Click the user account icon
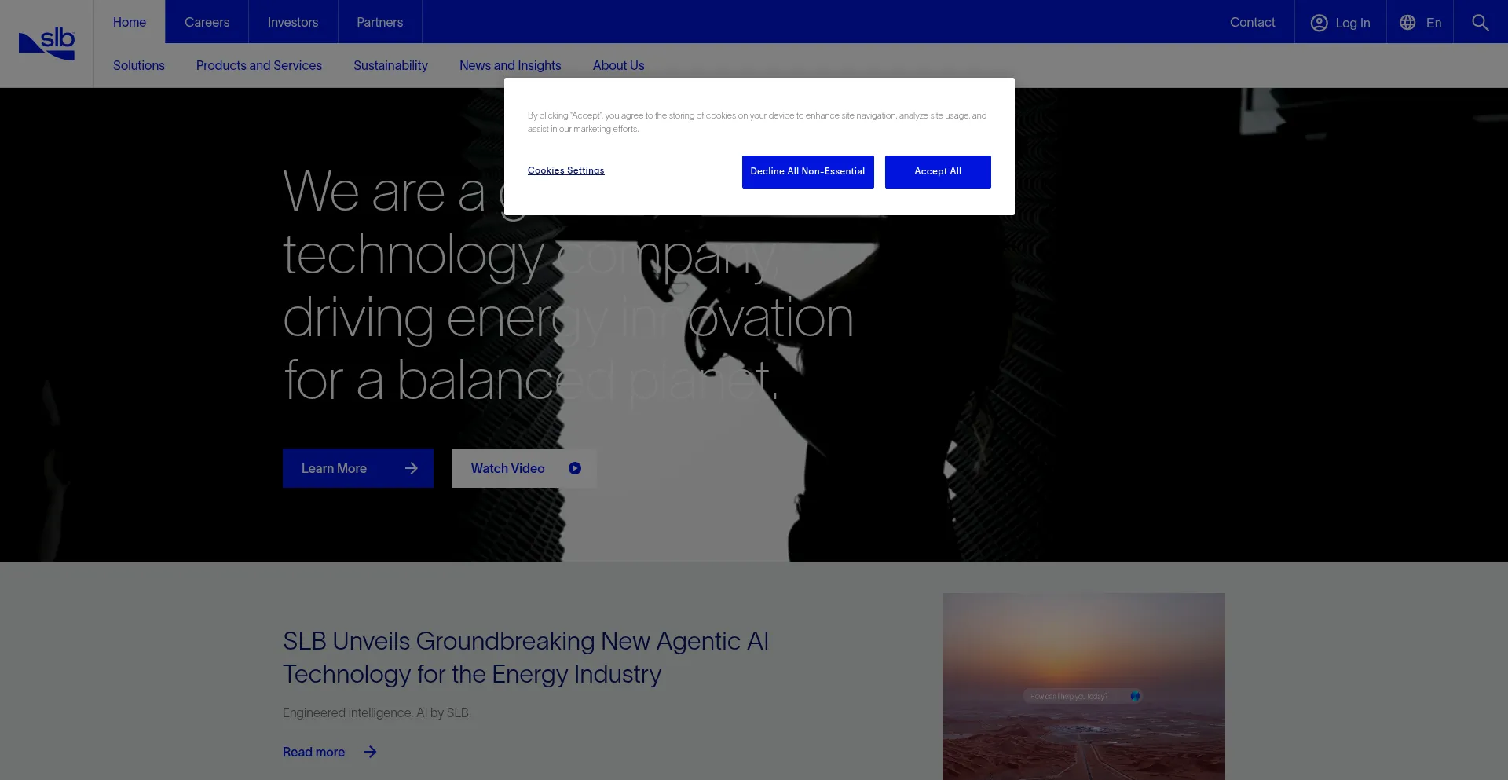1508x780 pixels. [x=1319, y=23]
